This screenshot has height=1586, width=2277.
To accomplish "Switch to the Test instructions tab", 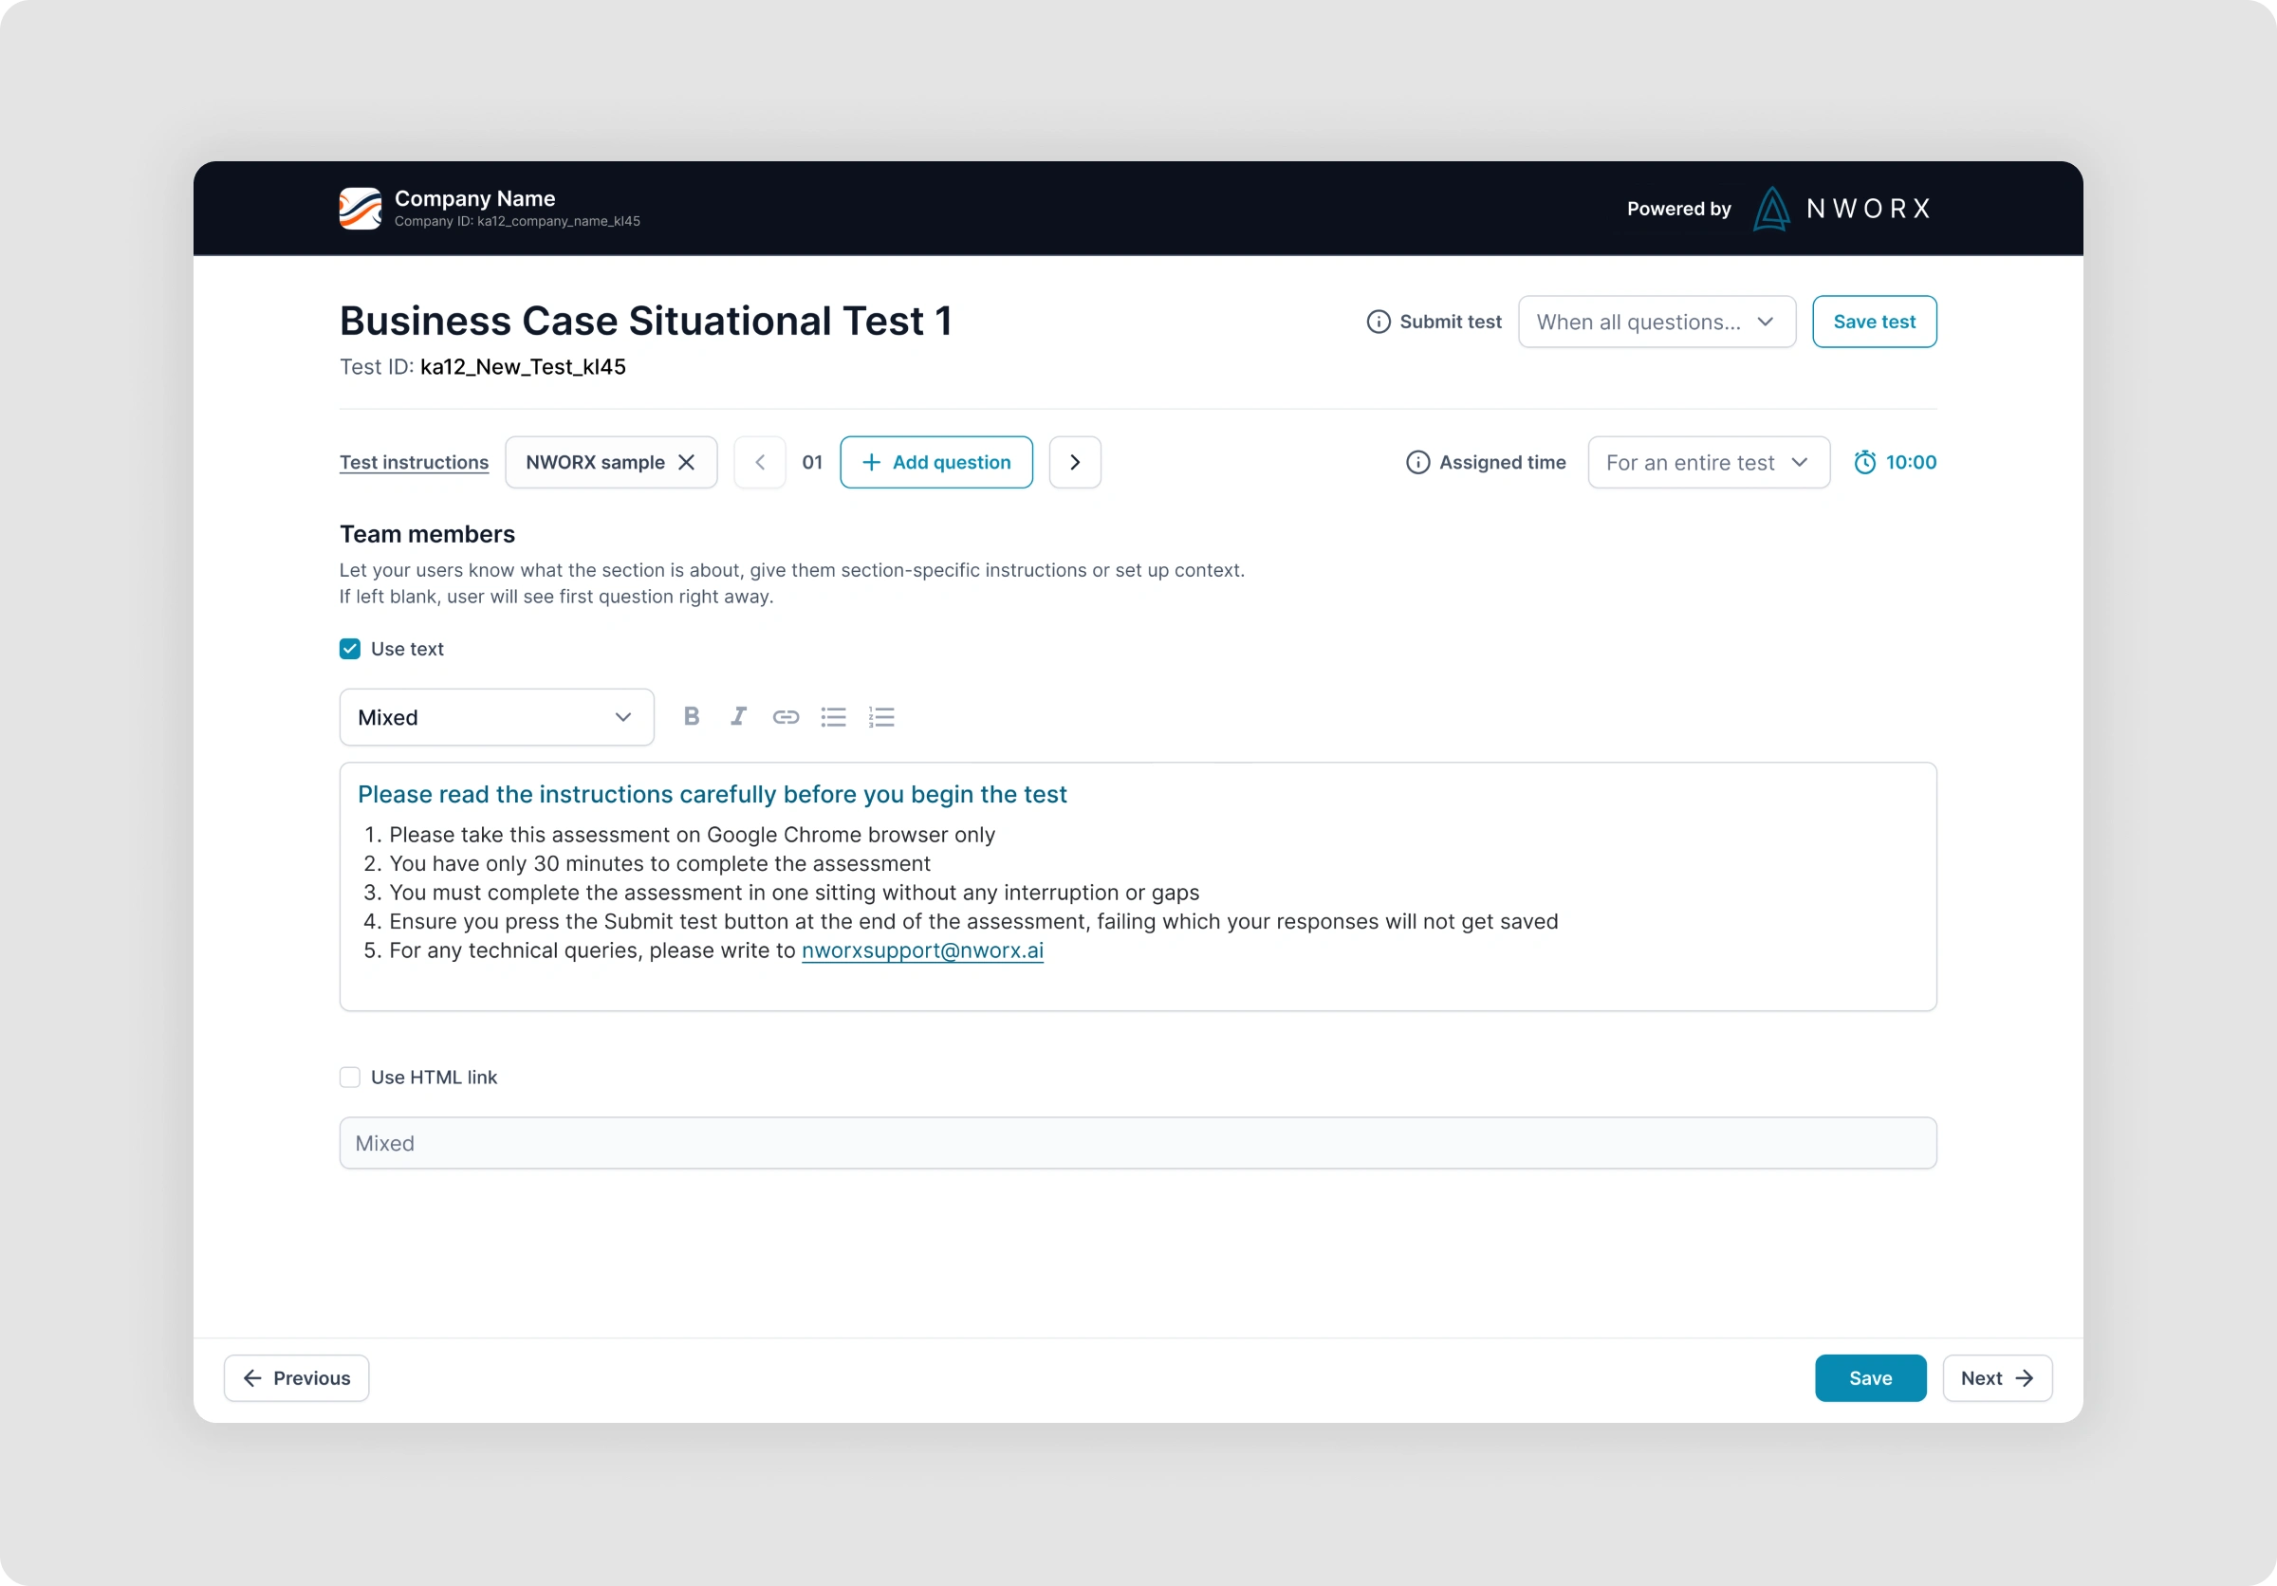I will (x=414, y=462).
